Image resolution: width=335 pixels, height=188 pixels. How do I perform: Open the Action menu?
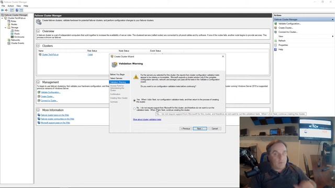tap(10, 6)
